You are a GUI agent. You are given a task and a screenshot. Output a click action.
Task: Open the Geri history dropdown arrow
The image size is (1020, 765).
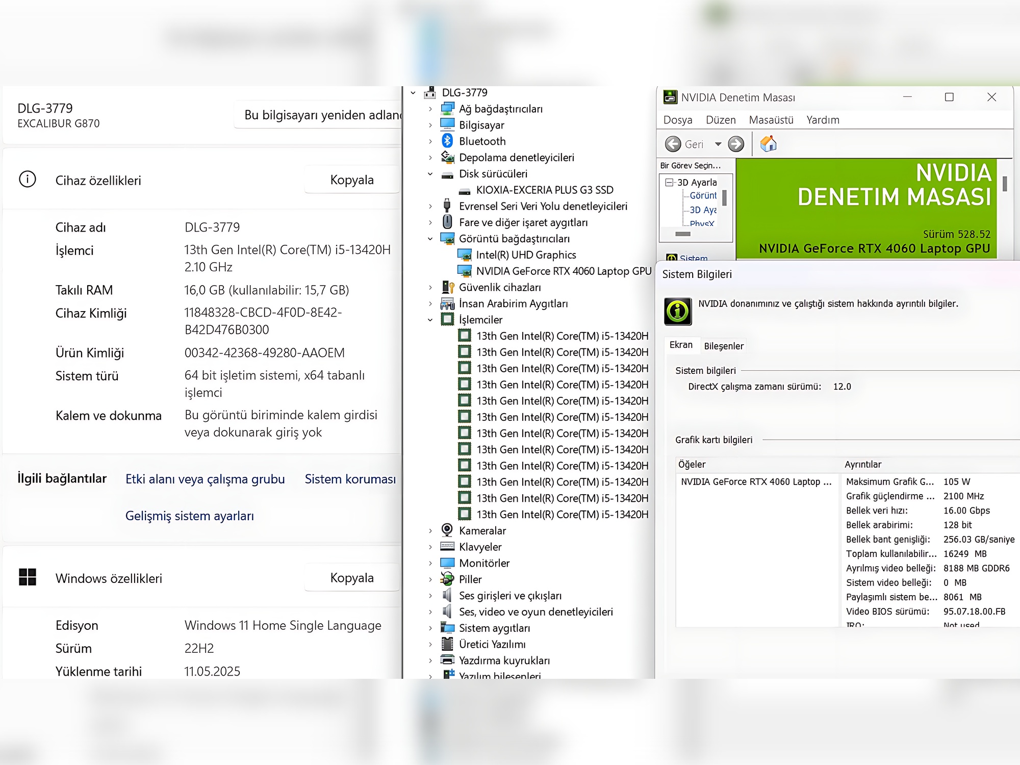click(718, 144)
